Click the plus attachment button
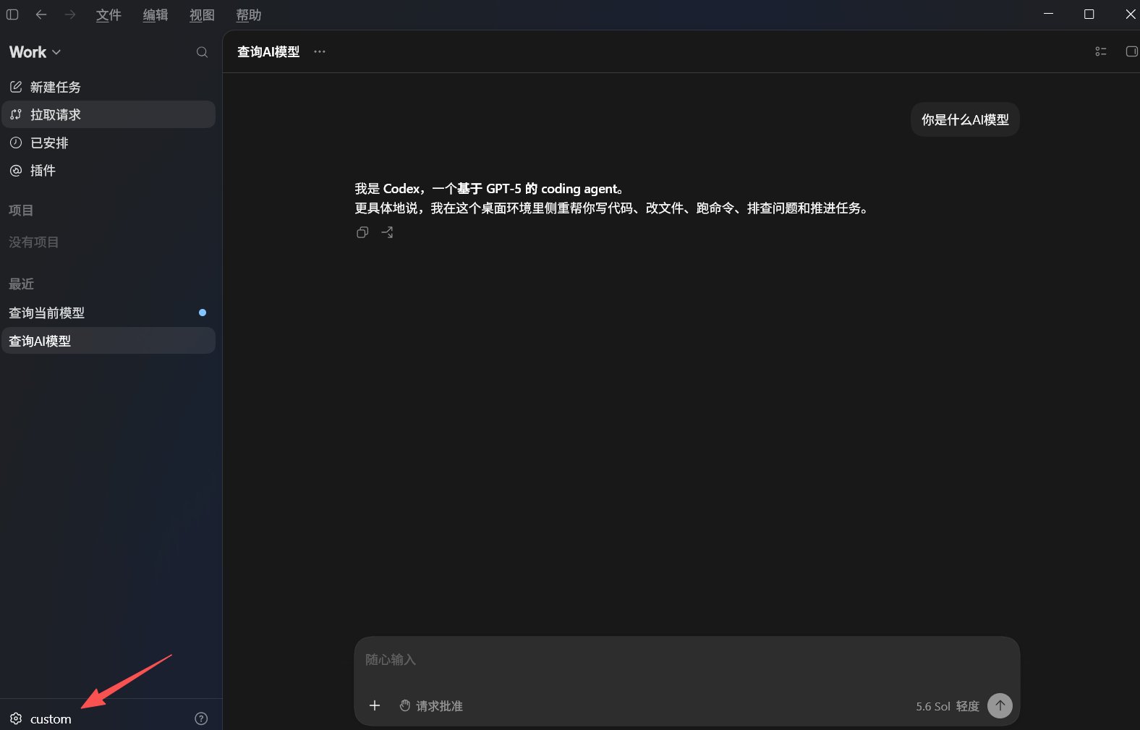Viewport: 1140px width, 730px height. 375,705
